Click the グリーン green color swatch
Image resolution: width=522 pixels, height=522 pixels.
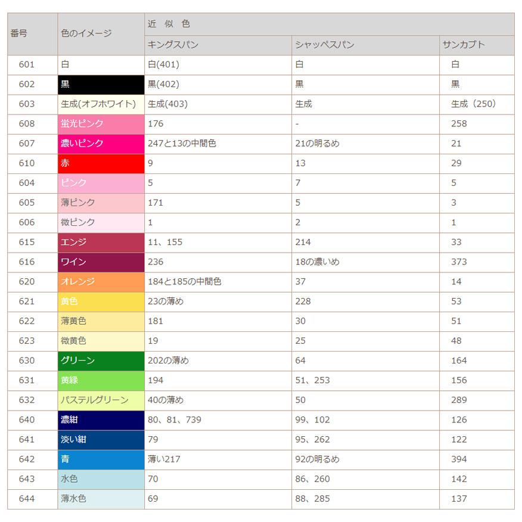click(x=101, y=361)
